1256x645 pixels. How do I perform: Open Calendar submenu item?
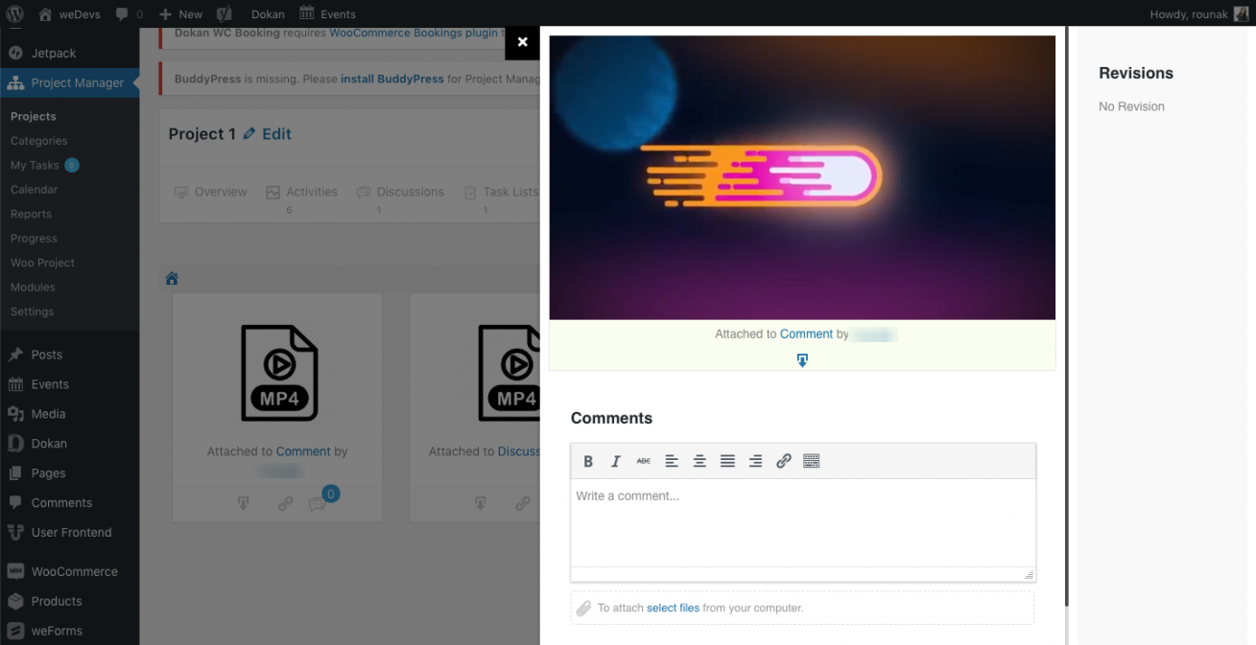(x=35, y=190)
